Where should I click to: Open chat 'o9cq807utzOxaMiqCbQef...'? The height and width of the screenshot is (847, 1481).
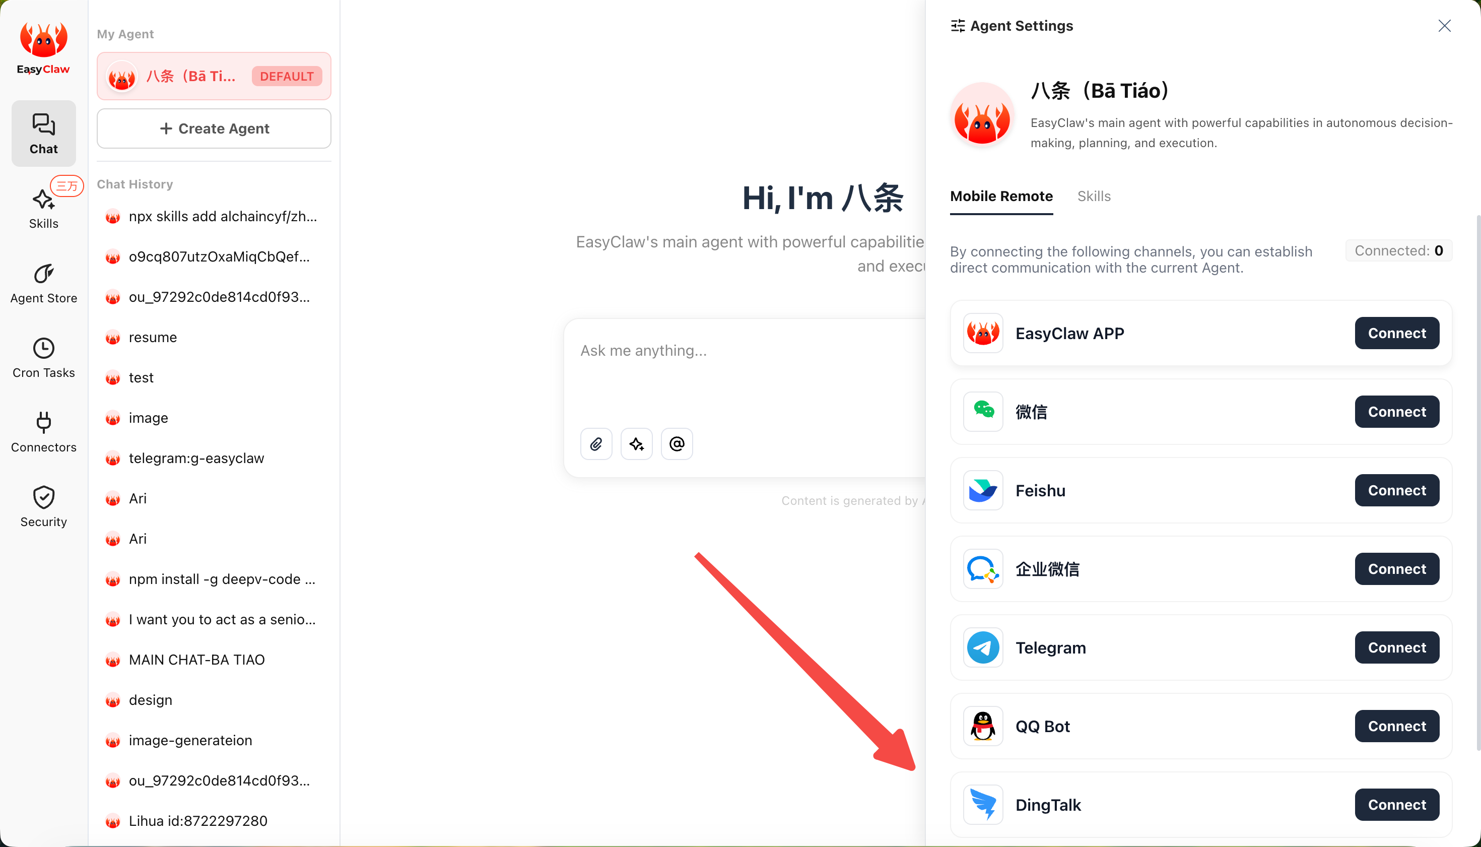coord(214,256)
